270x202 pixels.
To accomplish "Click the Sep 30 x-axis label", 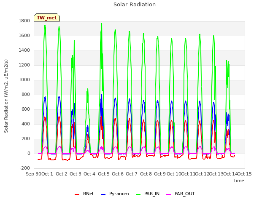I will (34, 174).
